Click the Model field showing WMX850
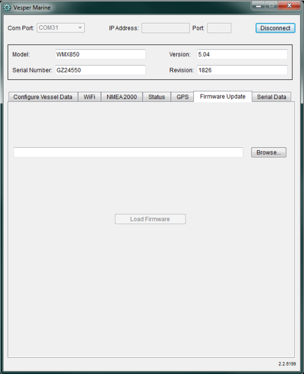The height and width of the screenshot is (374, 304). pos(100,54)
